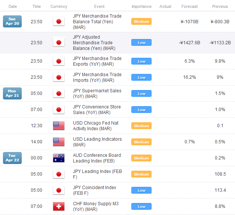
Task: Sort by the Importance column header
Action: tap(141, 6)
